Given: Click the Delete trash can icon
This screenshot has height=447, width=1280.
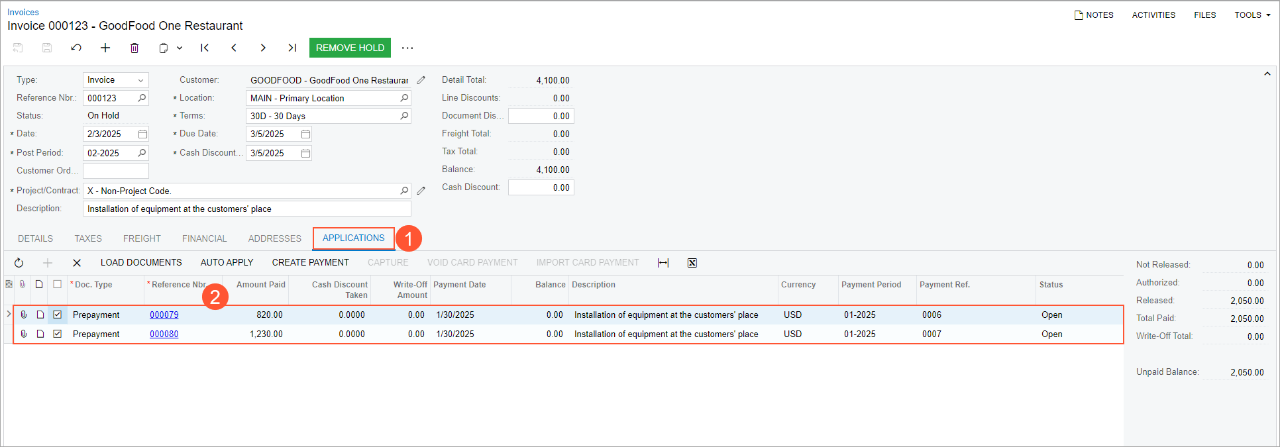Looking at the screenshot, I should point(134,48).
